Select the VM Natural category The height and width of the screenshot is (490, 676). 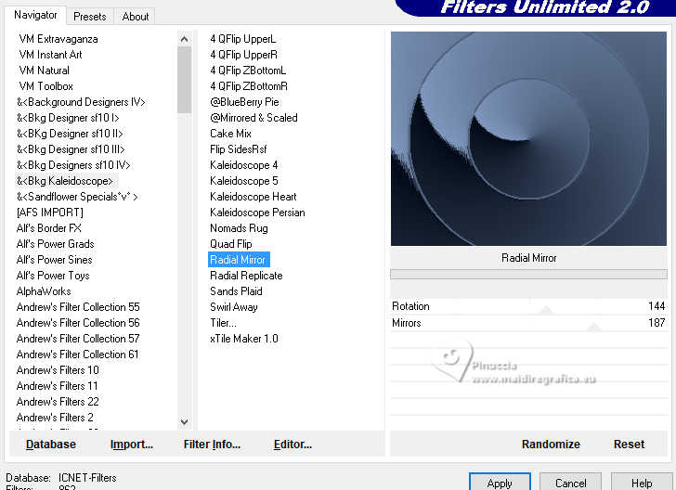point(44,71)
